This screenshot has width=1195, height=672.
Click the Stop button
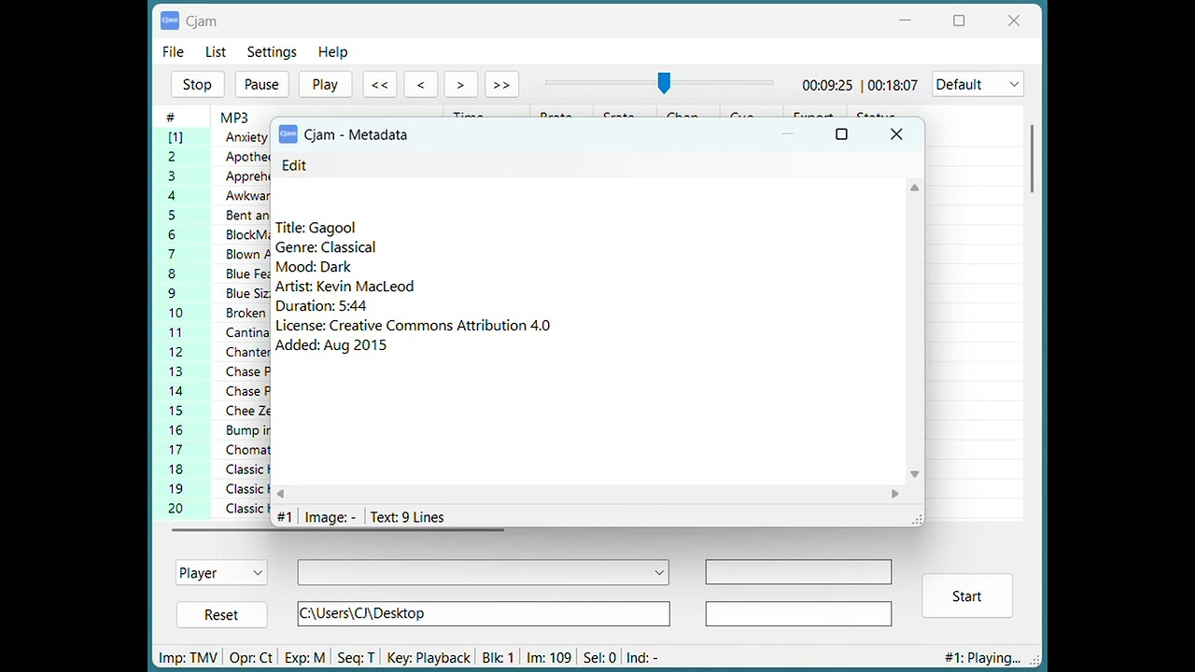197,84
